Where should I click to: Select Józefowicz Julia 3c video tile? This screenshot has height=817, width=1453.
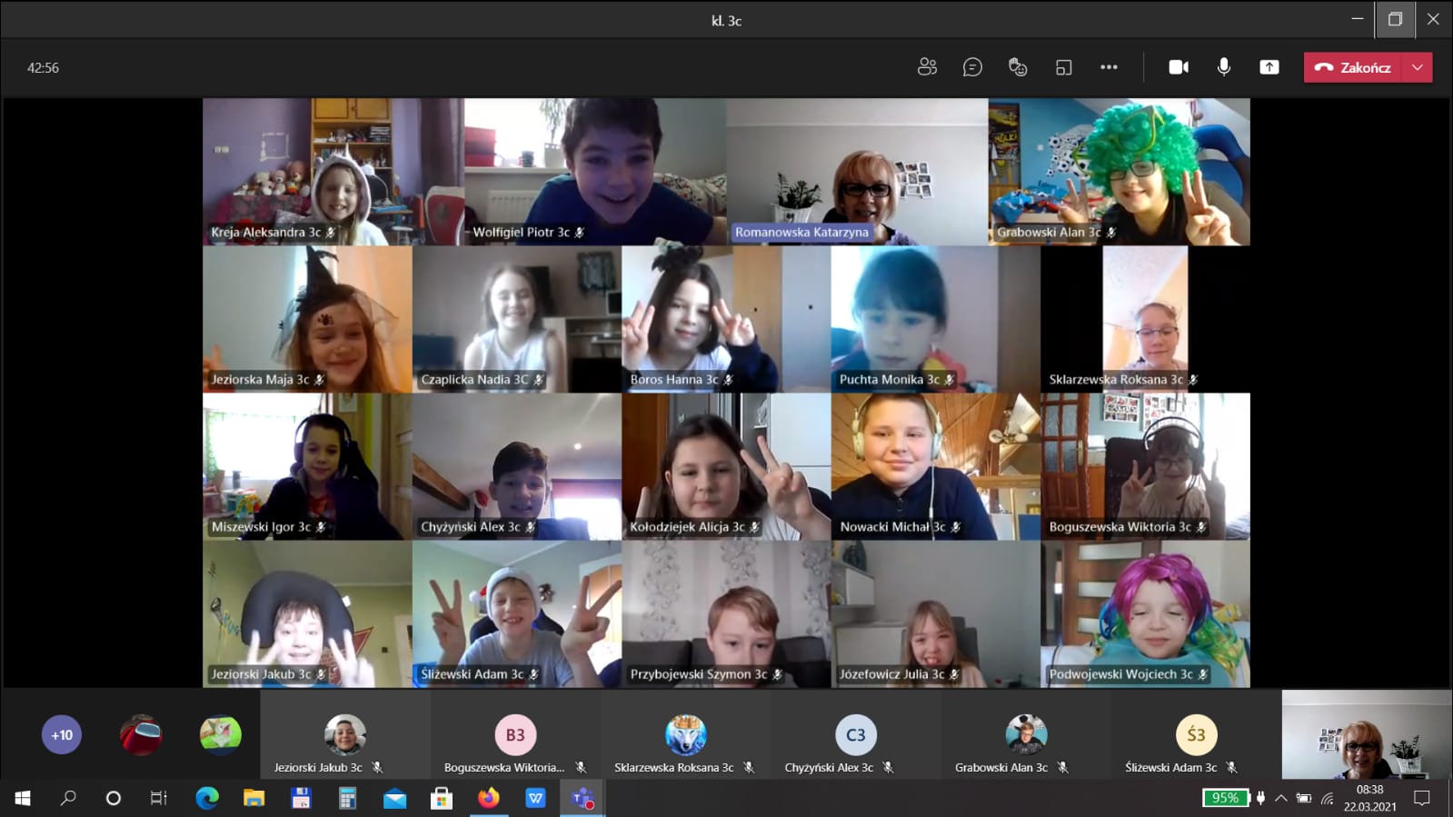pyautogui.click(x=936, y=614)
